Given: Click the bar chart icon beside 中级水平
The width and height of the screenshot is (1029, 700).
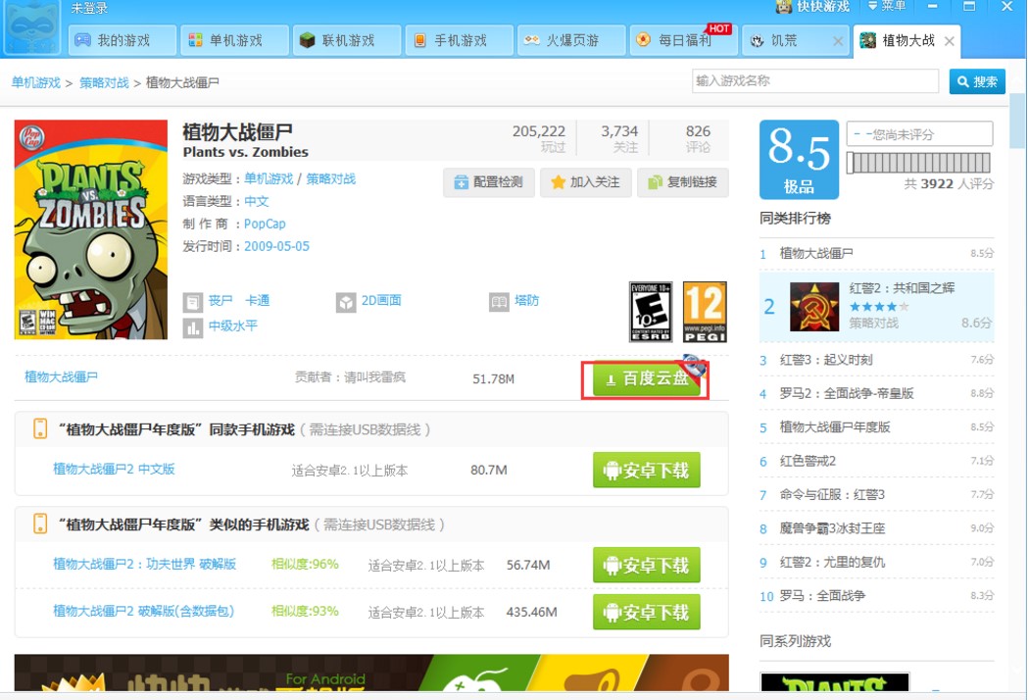Looking at the screenshot, I should pyautogui.click(x=192, y=327).
